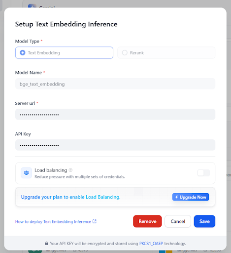231x253 pixels.
Task: Click the Text Embedding option label
Action: [44, 53]
